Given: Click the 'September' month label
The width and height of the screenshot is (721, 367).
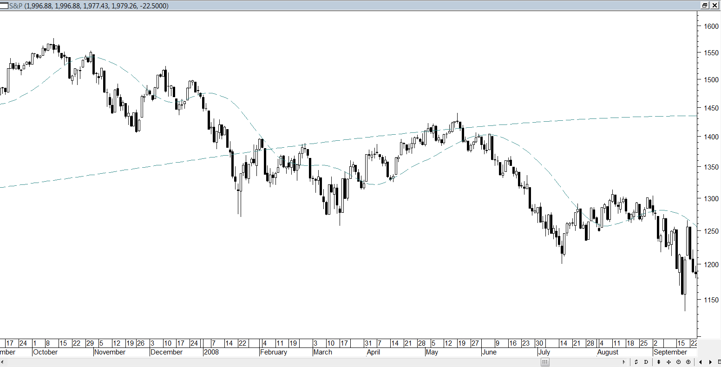Looking at the screenshot, I should coord(670,352).
